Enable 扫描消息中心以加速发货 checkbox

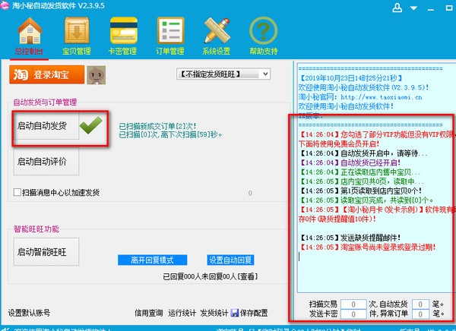click(x=17, y=193)
